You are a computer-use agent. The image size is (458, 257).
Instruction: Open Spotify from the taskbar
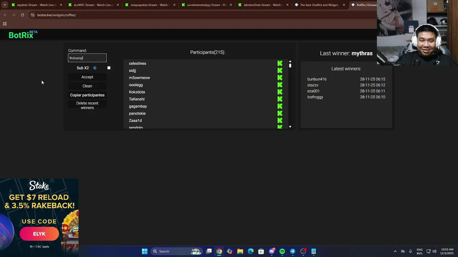(x=282, y=251)
